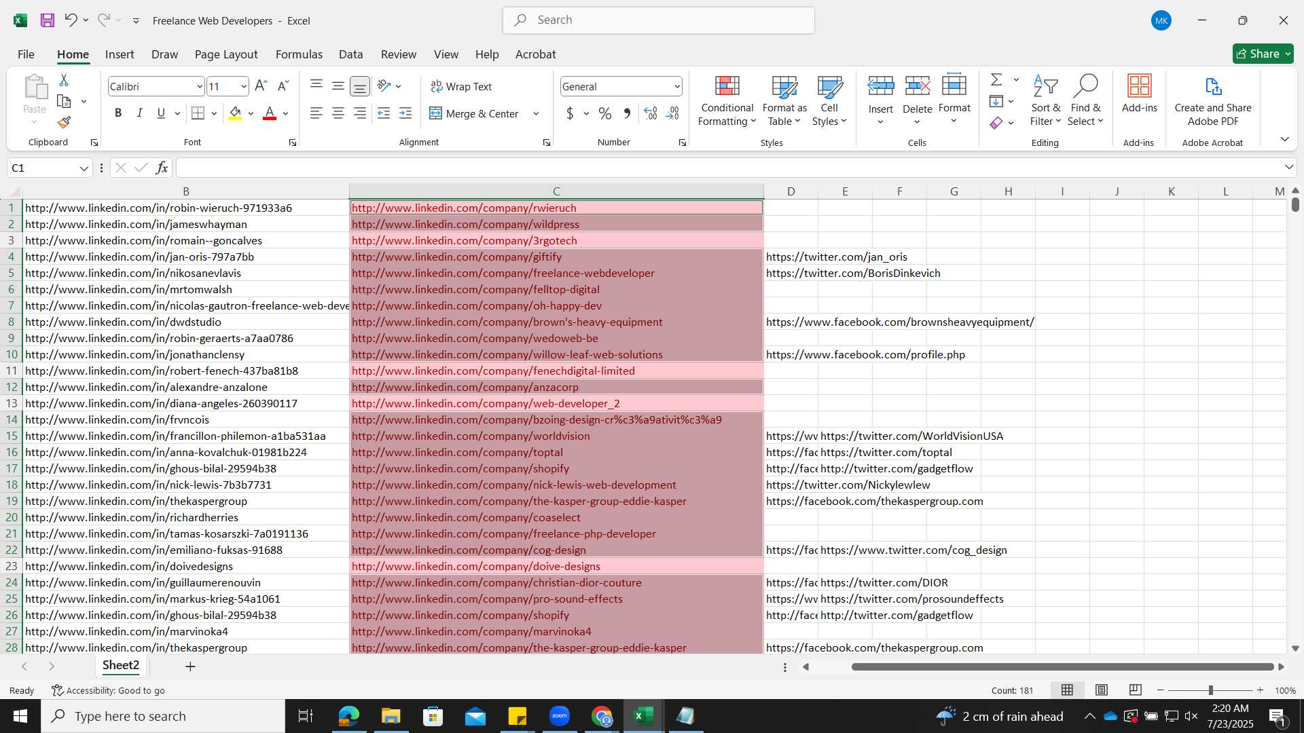Open Cell Styles gallery

(829, 100)
